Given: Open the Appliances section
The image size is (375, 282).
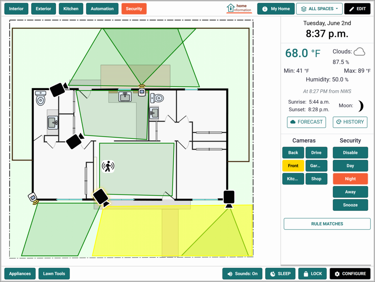Looking at the screenshot, I should click(x=20, y=274).
